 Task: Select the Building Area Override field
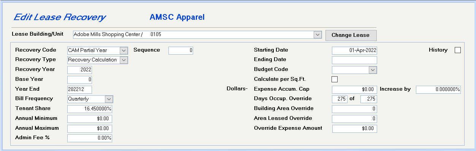[x=354, y=109]
